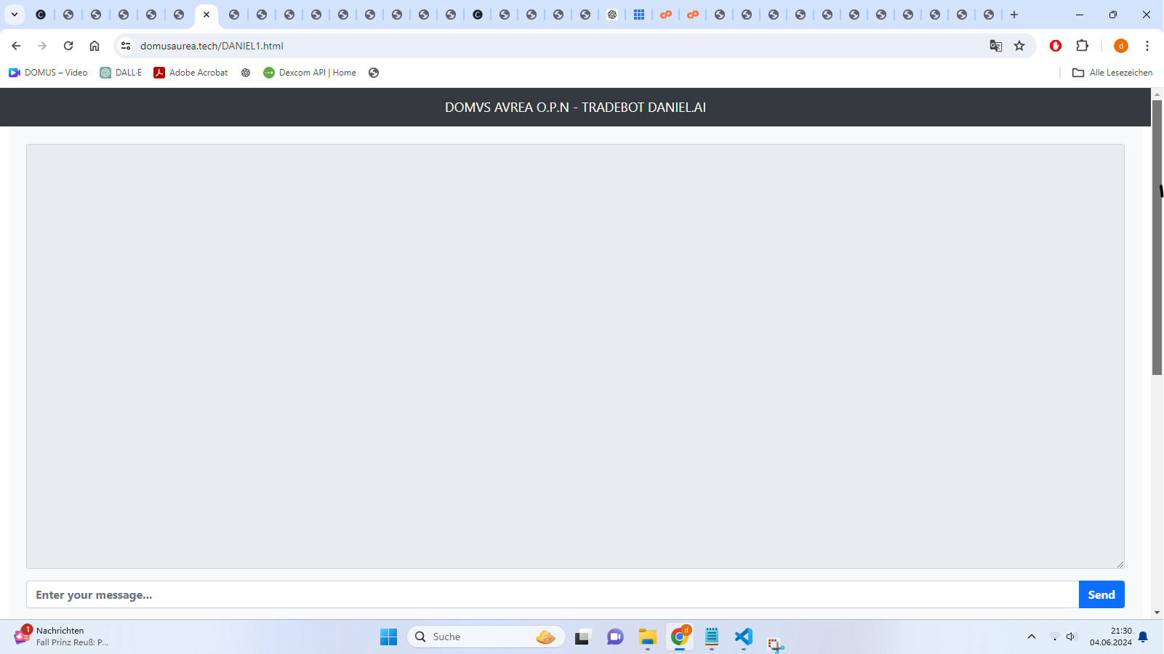
Task: Open the red ad-blocker extension icon
Action: pos(1056,46)
